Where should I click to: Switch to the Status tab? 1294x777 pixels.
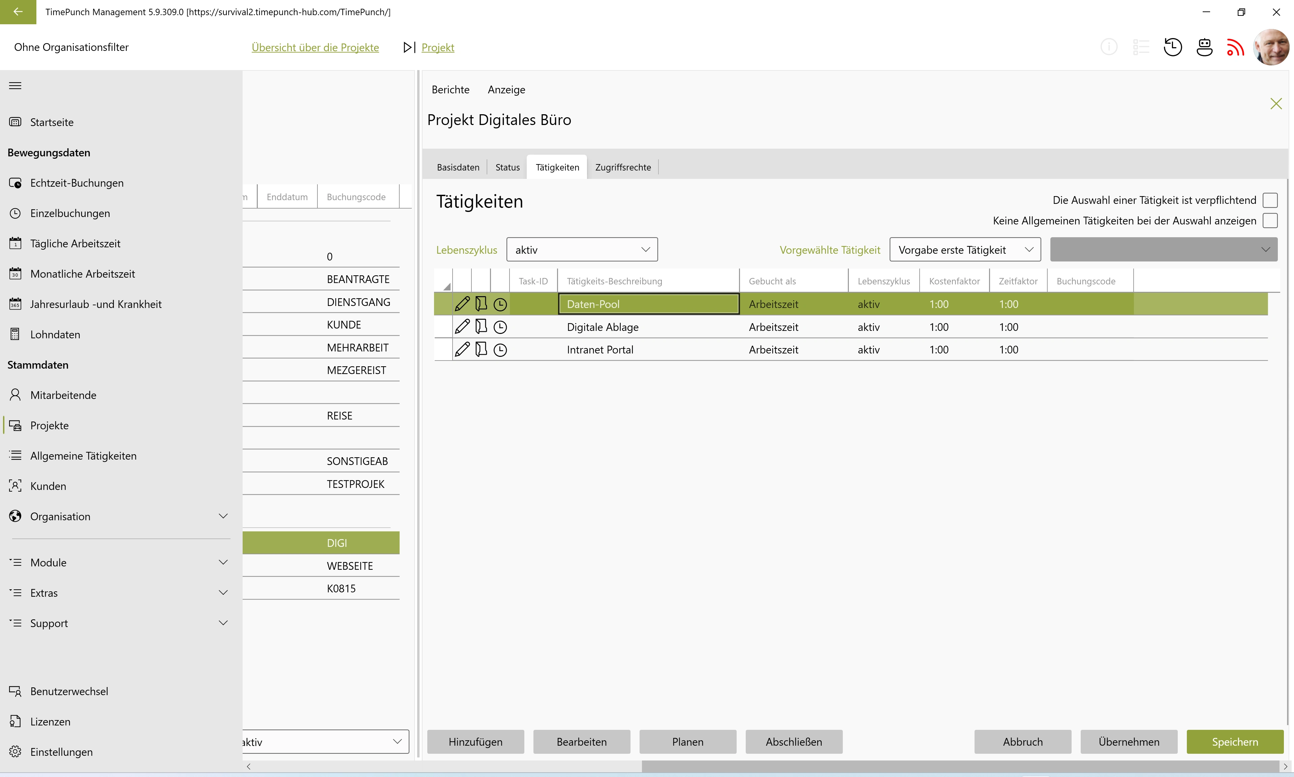[x=507, y=167]
